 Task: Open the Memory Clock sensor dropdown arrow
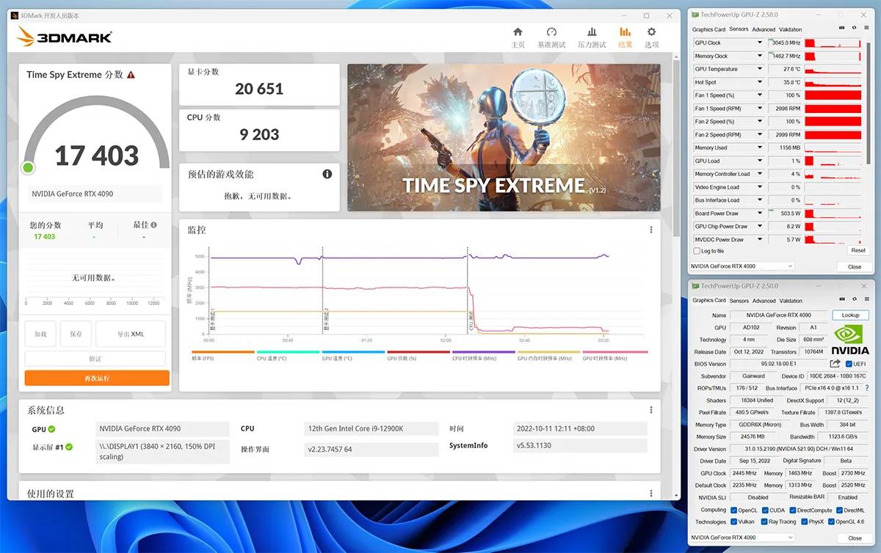(760, 56)
